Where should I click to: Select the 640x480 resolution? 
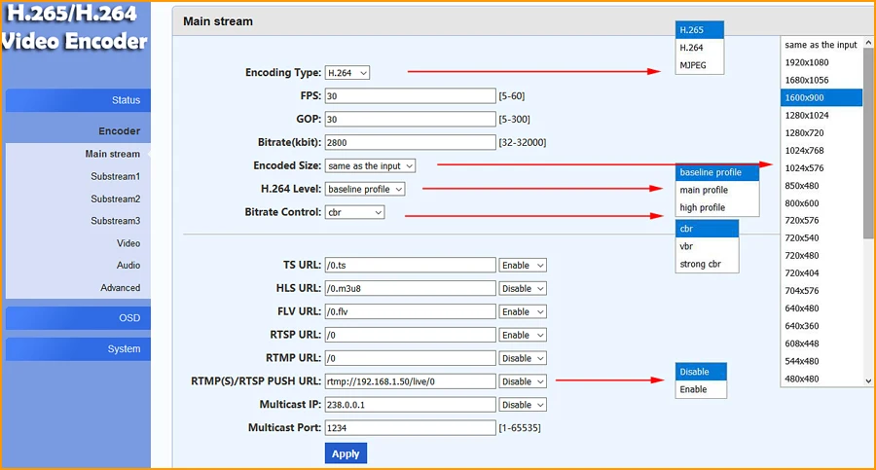821,308
